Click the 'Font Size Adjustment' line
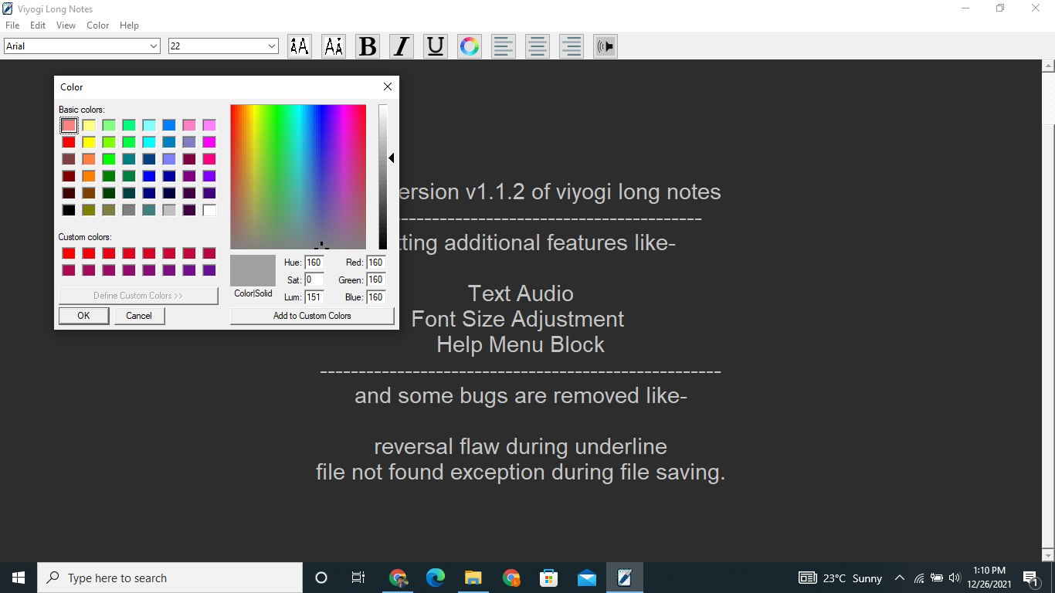Screen dimensions: 1055x593 pos(517,320)
